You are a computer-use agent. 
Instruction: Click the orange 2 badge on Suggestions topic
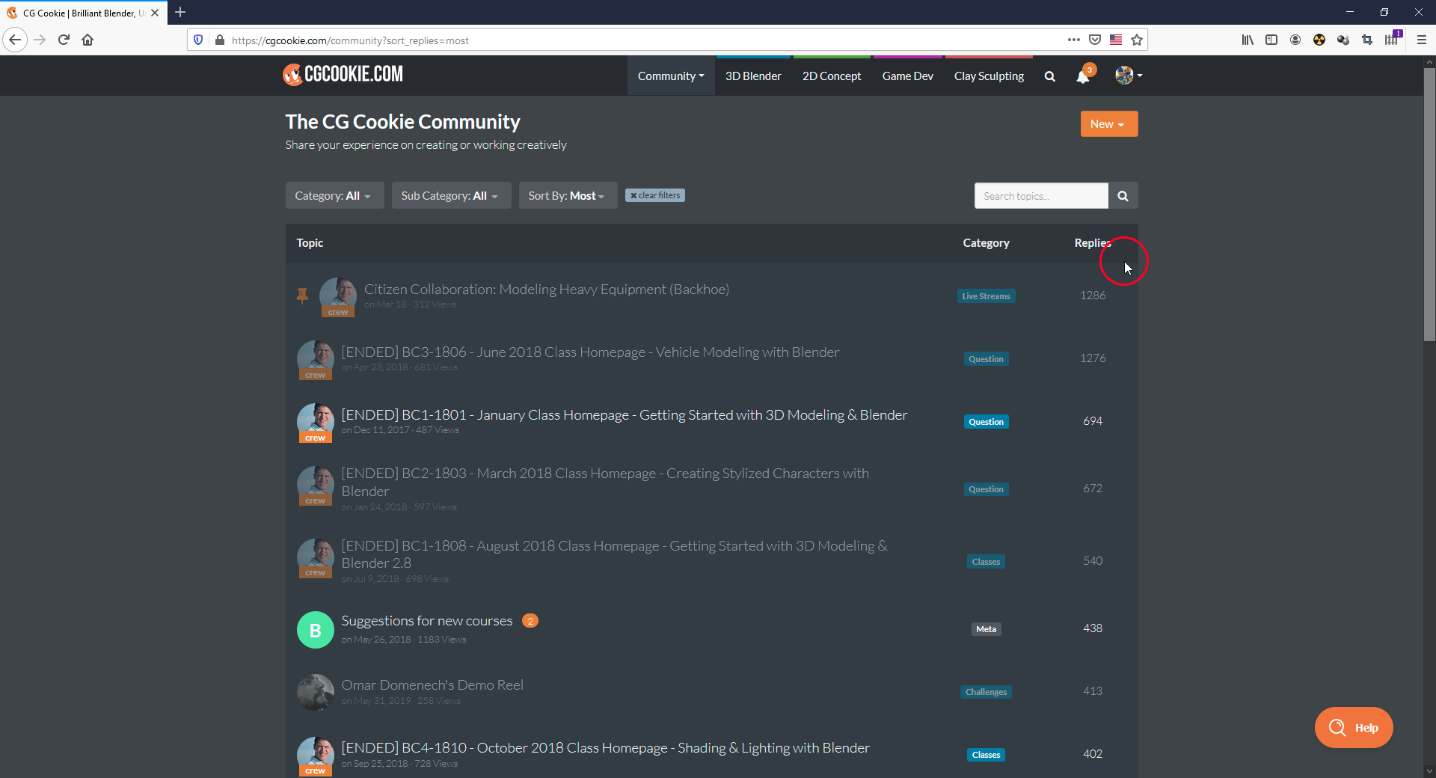pos(530,621)
